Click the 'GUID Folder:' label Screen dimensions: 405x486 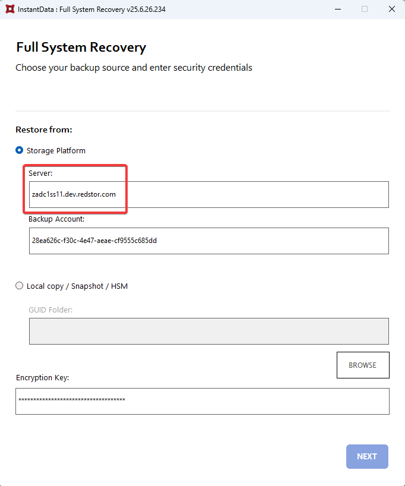click(x=50, y=310)
